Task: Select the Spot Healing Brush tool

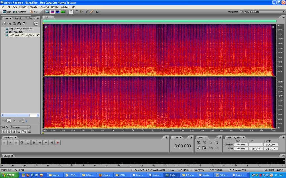Action: (92, 12)
